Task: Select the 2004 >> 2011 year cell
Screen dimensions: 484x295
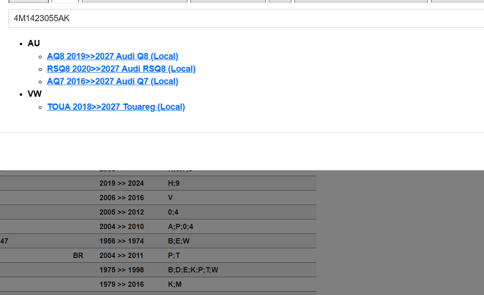Action: coord(121,256)
